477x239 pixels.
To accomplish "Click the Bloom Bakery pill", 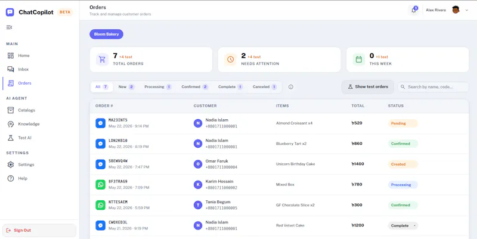I will click(x=106, y=34).
